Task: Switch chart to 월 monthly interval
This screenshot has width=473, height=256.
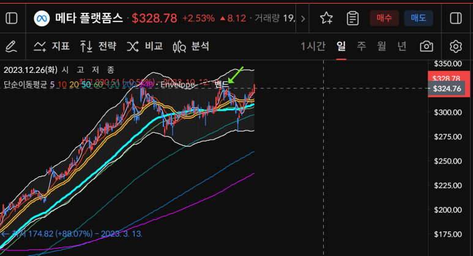Action: [382, 46]
